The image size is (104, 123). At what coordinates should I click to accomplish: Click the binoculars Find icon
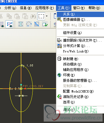(x=33, y=16)
